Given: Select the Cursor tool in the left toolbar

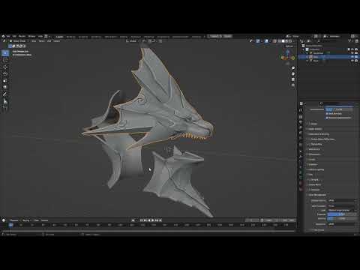Looking at the screenshot, I should tap(5, 60).
